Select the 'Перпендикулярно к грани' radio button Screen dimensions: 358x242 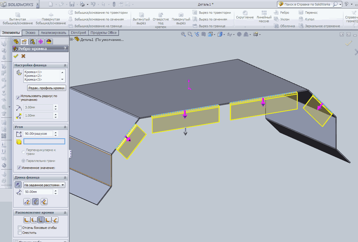[x=23, y=152]
